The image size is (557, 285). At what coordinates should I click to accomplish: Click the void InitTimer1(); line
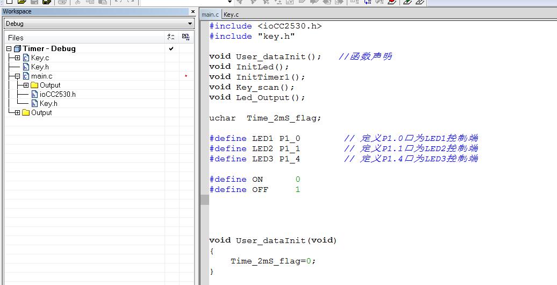(257, 77)
